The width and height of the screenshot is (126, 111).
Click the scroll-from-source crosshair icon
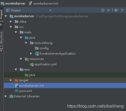pos(103,10)
